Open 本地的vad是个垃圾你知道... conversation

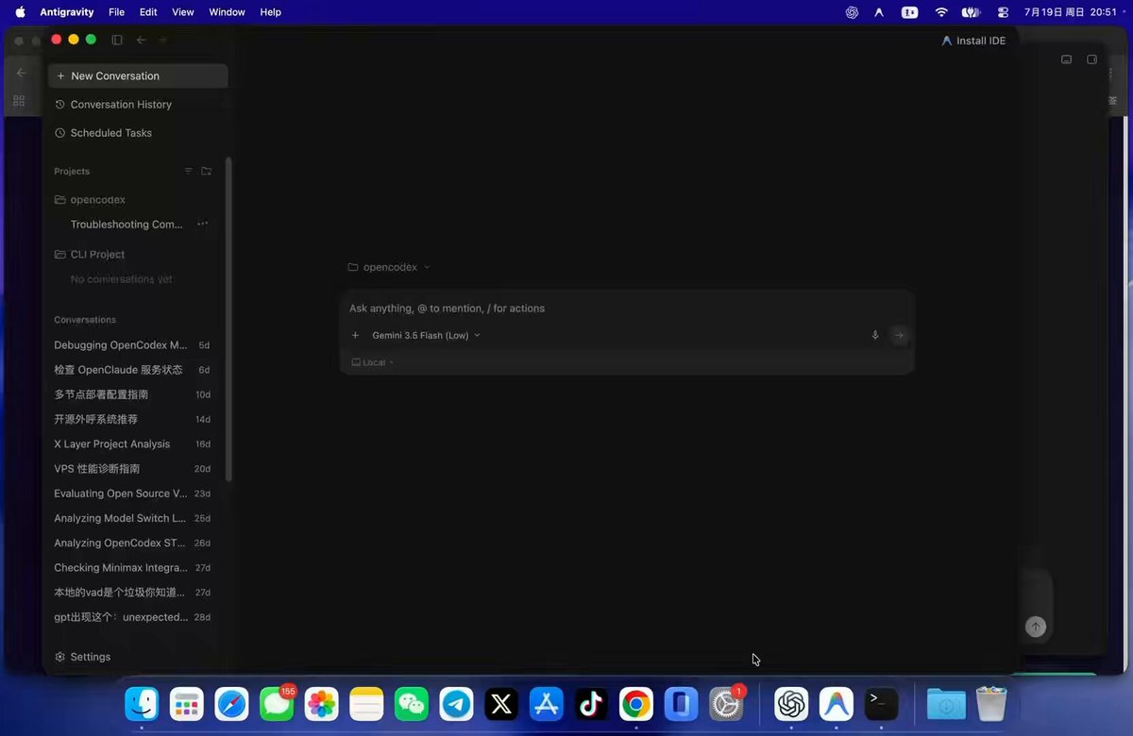pos(132,593)
